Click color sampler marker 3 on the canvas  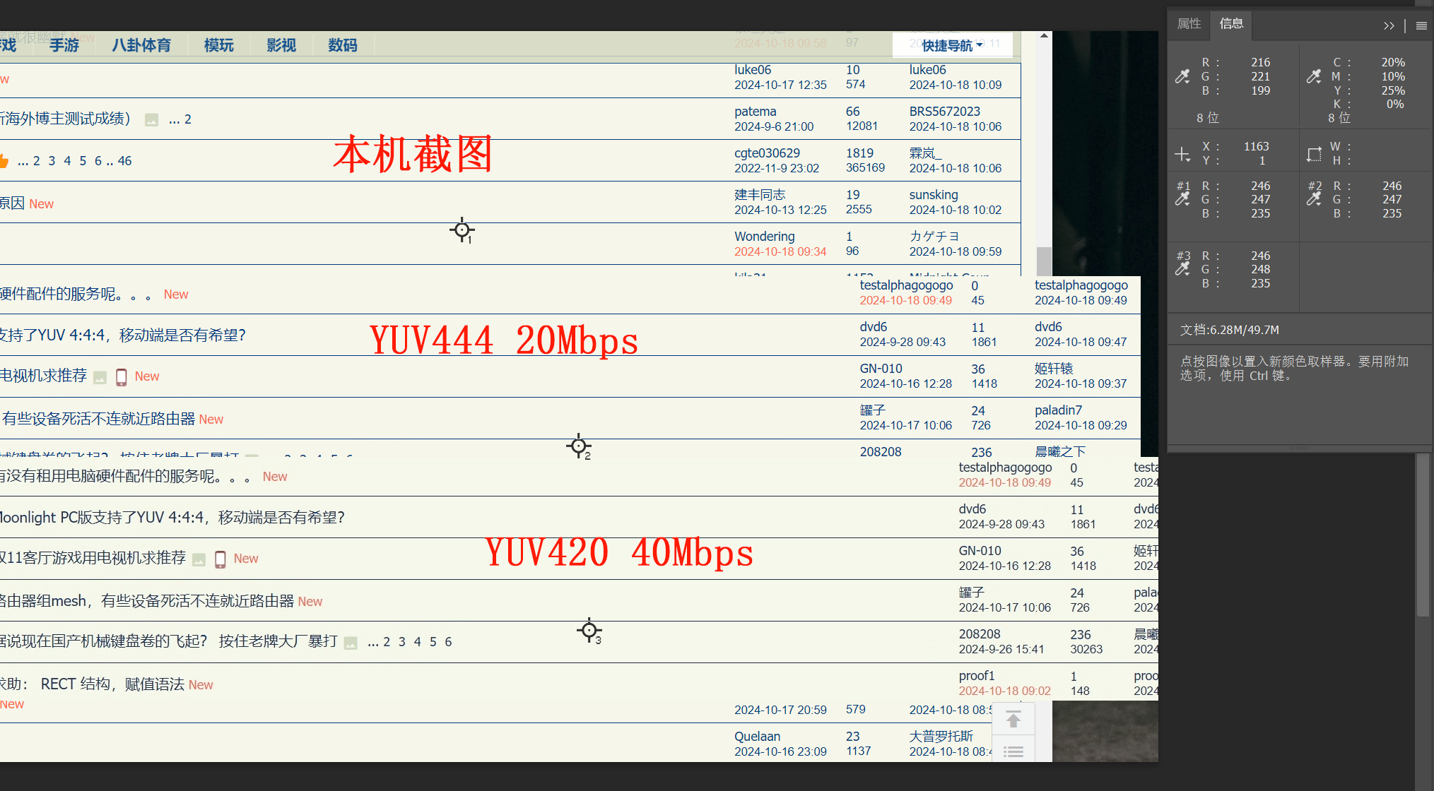coord(589,631)
